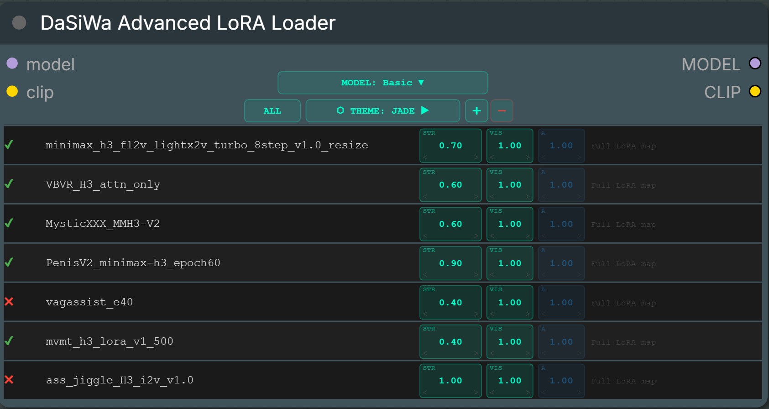Image resolution: width=769 pixels, height=409 pixels.
Task: Cycle the THEME: JADE button
Action: 382,110
